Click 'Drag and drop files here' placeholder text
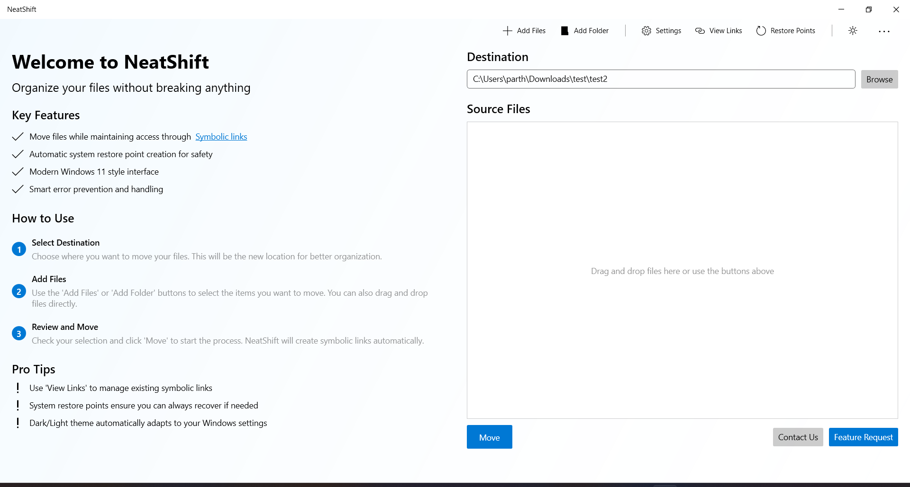Image resolution: width=910 pixels, height=487 pixels. 682,271
